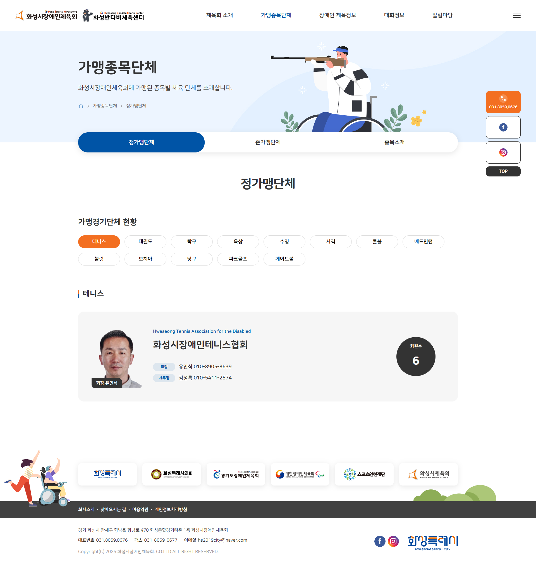Screen dimensions: 536x569
Task: Select the 태권도 sport filter
Action: 145,242
